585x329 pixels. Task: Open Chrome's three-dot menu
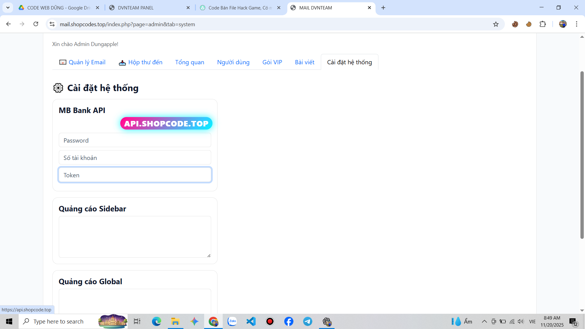click(576, 24)
